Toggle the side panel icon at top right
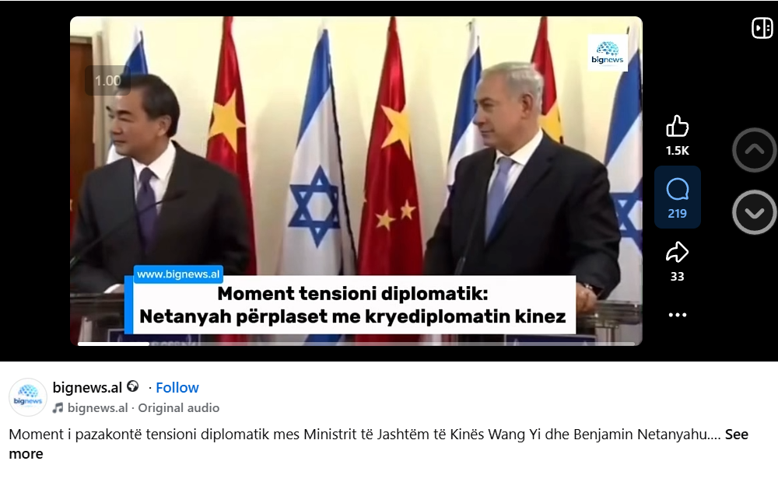Screen dimensions: 778x482 coord(762,28)
